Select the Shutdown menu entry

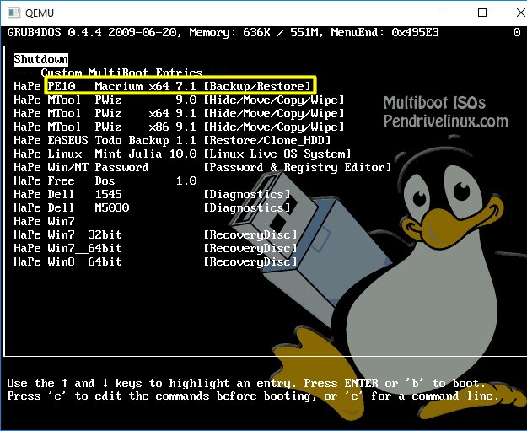[x=40, y=60]
